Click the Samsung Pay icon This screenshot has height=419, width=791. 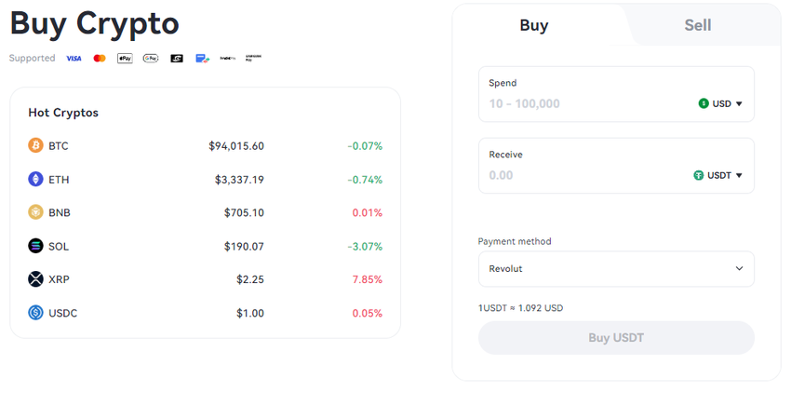tap(253, 59)
